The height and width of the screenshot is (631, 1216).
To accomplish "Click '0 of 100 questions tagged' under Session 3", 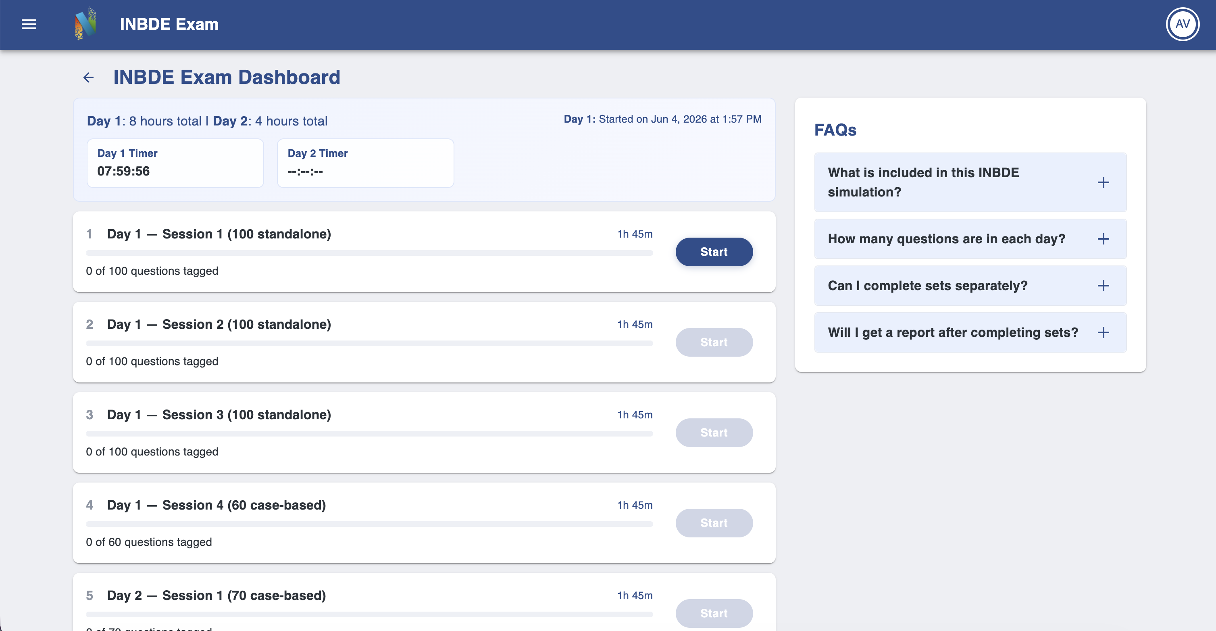I will pyautogui.click(x=152, y=452).
